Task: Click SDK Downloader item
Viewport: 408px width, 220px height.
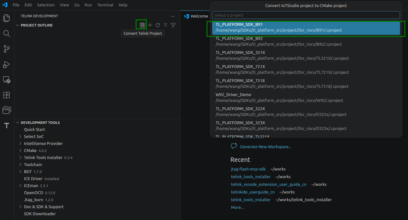Action: click(x=40, y=214)
